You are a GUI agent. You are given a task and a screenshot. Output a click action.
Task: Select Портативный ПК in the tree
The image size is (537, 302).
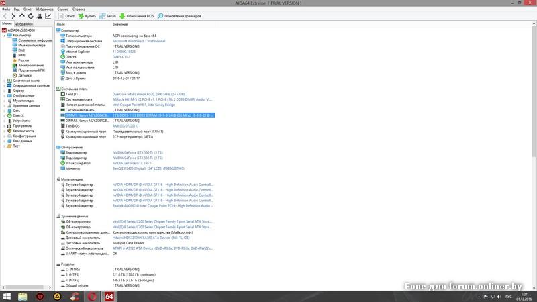pos(28,70)
